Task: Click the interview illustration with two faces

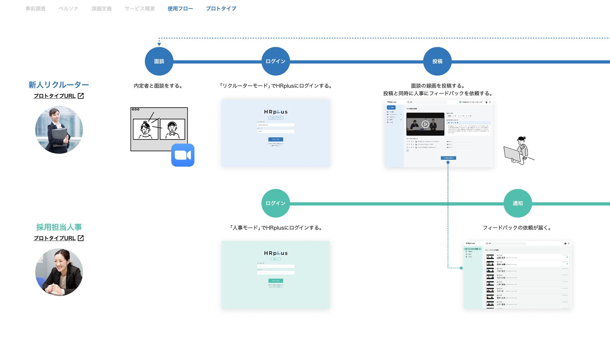Action: tap(159, 129)
